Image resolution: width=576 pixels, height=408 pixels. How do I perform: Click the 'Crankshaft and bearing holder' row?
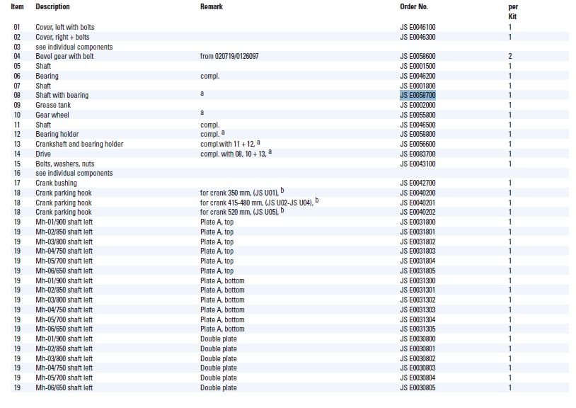pos(79,144)
